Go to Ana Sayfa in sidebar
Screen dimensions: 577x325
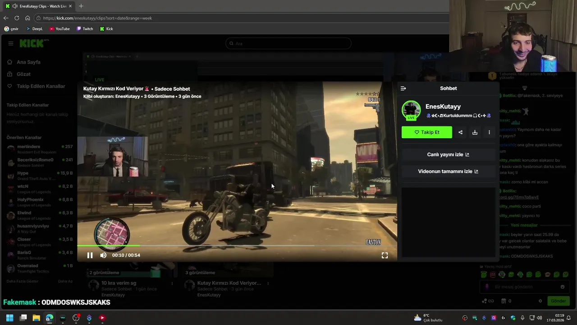(28, 62)
